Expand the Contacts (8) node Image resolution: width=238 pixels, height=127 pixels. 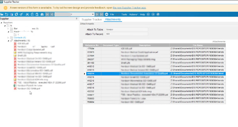click(x=8, y=38)
